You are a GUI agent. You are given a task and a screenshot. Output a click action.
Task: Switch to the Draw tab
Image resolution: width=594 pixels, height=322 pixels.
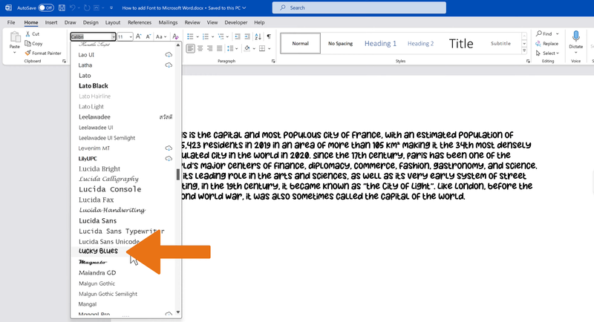[x=70, y=22]
